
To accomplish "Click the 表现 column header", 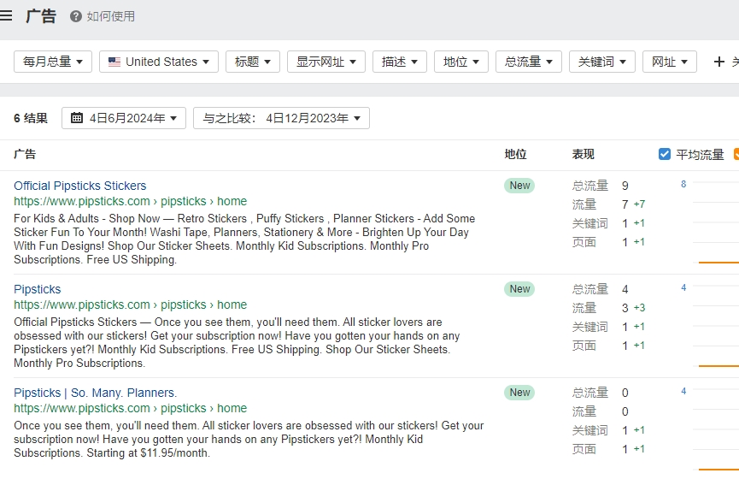I will pos(584,154).
